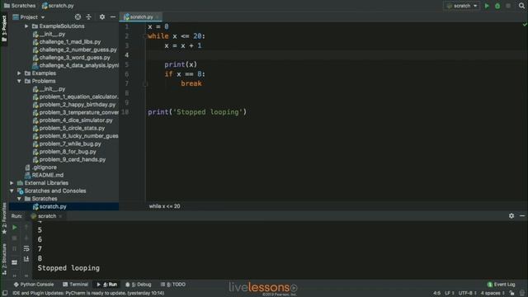Toggle soft-wrap in Run console
Viewport: 528px width, 297px height.
(26, 249)
